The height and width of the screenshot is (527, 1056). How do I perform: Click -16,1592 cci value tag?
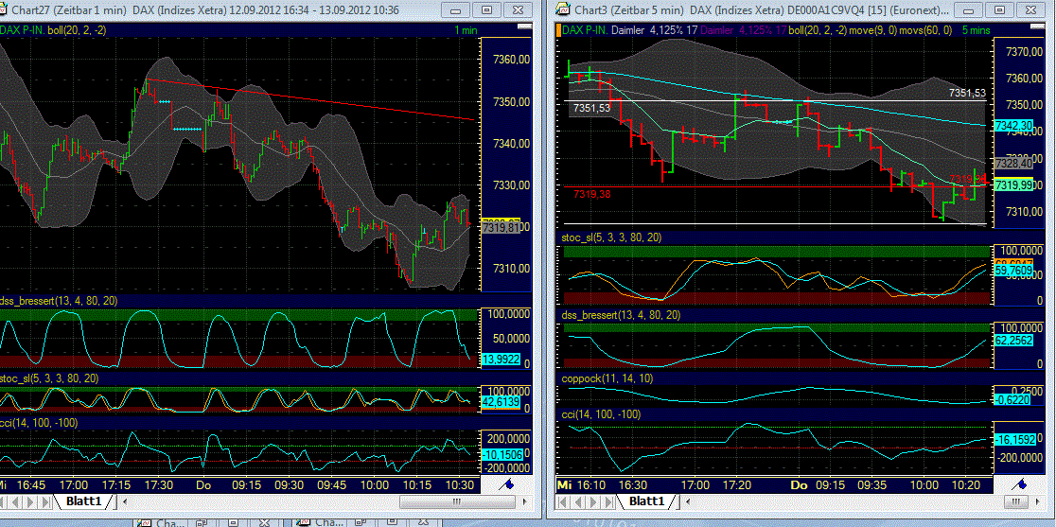(1014, 440)
